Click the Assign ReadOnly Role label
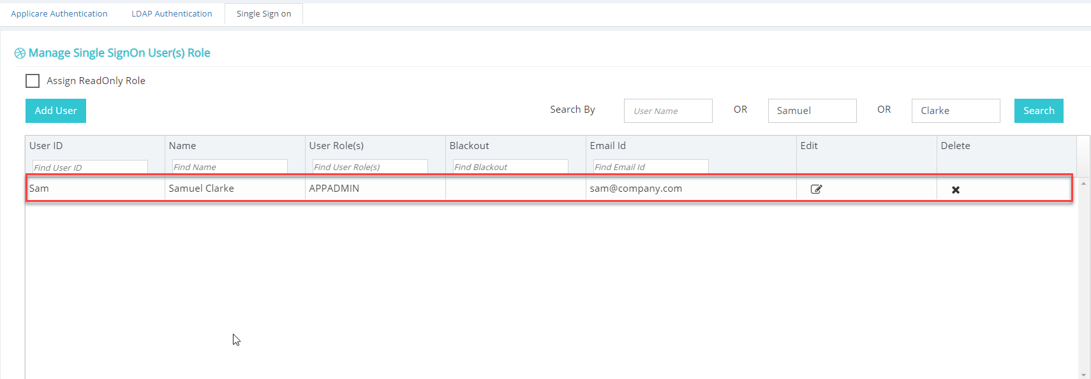This screenshot has width=1091, height=379. (96, 81)
